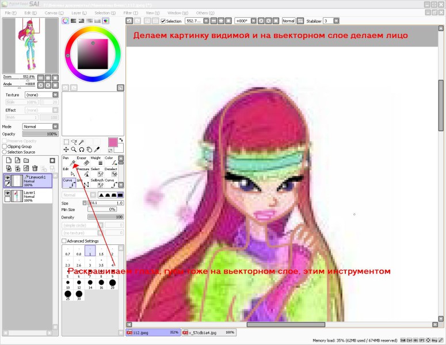Screen dimensions: 446x345
Task: Select the Hand pan tool
Action: [x=89, y=149]
